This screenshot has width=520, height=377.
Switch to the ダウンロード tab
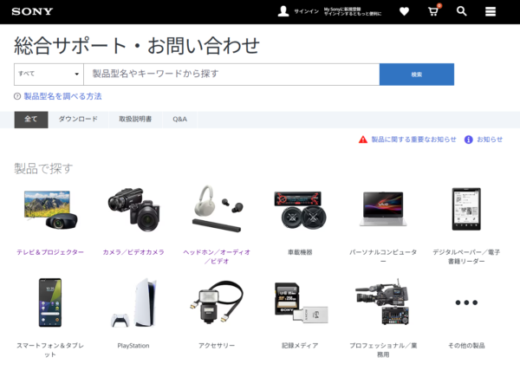78,120
